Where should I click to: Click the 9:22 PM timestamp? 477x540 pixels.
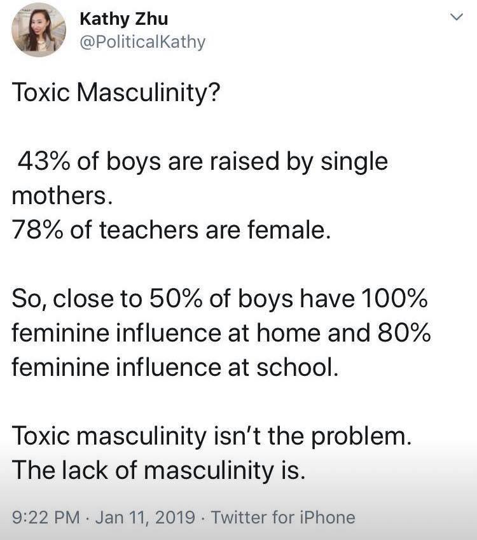pos(46,517)
